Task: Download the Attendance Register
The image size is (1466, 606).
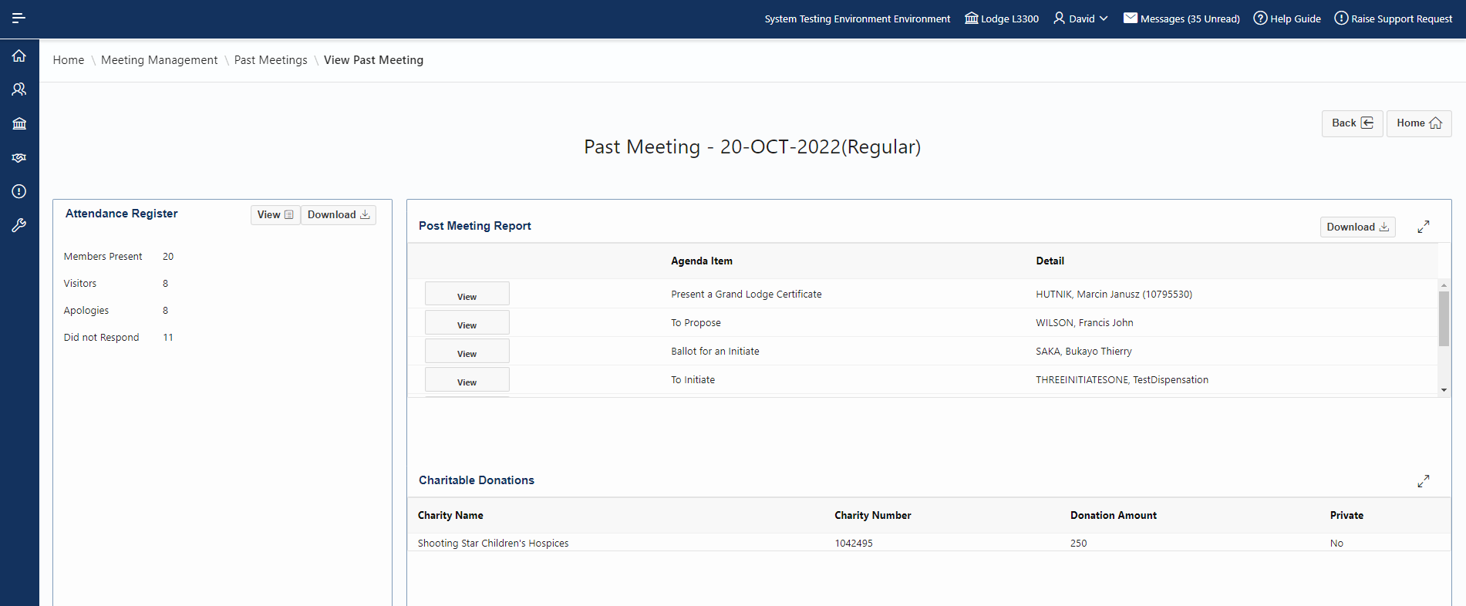Action: point(338,215)
